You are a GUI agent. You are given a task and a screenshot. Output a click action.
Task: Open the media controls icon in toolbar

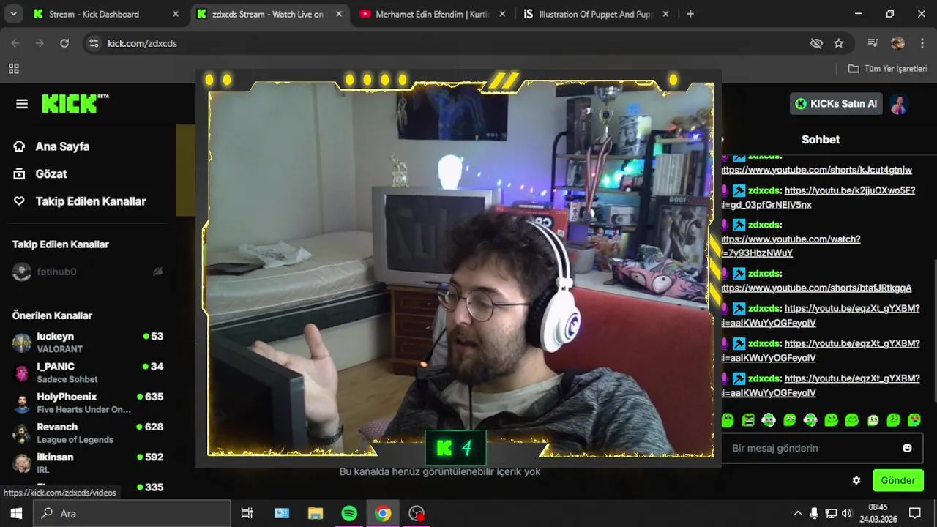873,43
